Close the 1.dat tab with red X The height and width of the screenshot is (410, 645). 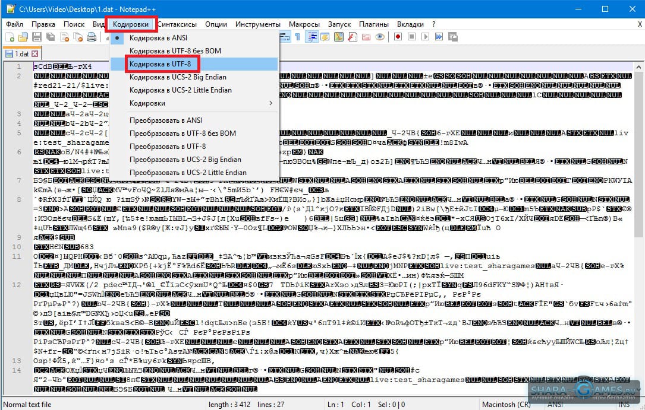tap(35, 54)
